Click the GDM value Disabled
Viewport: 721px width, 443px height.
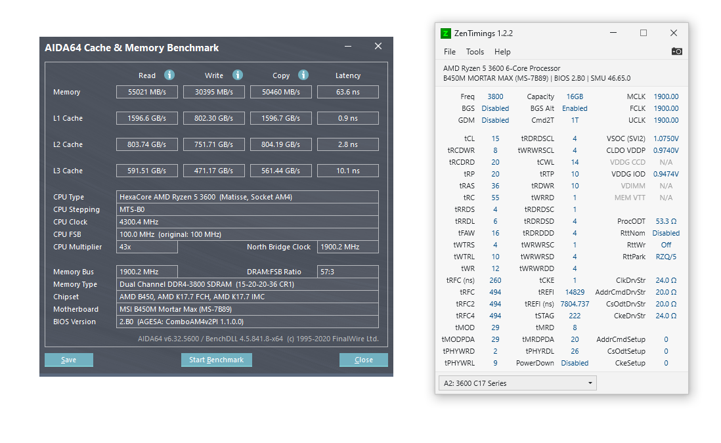click(495, 120)
